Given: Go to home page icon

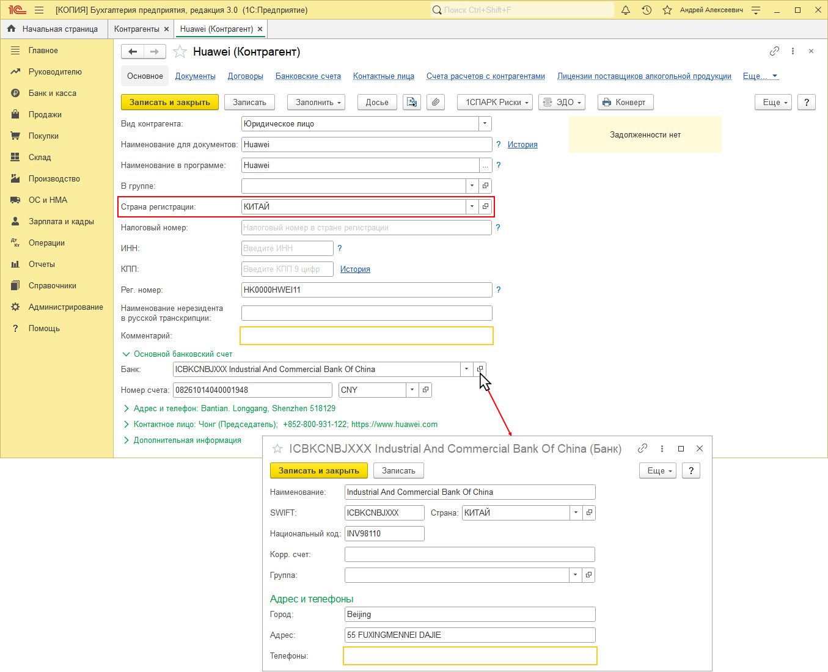Looking at the screenshot, I should [x=11, y=29].
